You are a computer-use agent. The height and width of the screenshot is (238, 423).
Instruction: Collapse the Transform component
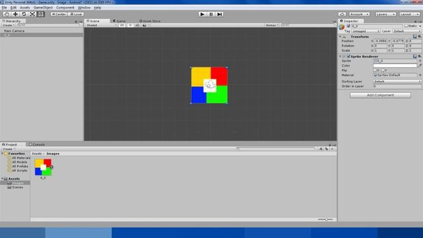click(340, 36)
